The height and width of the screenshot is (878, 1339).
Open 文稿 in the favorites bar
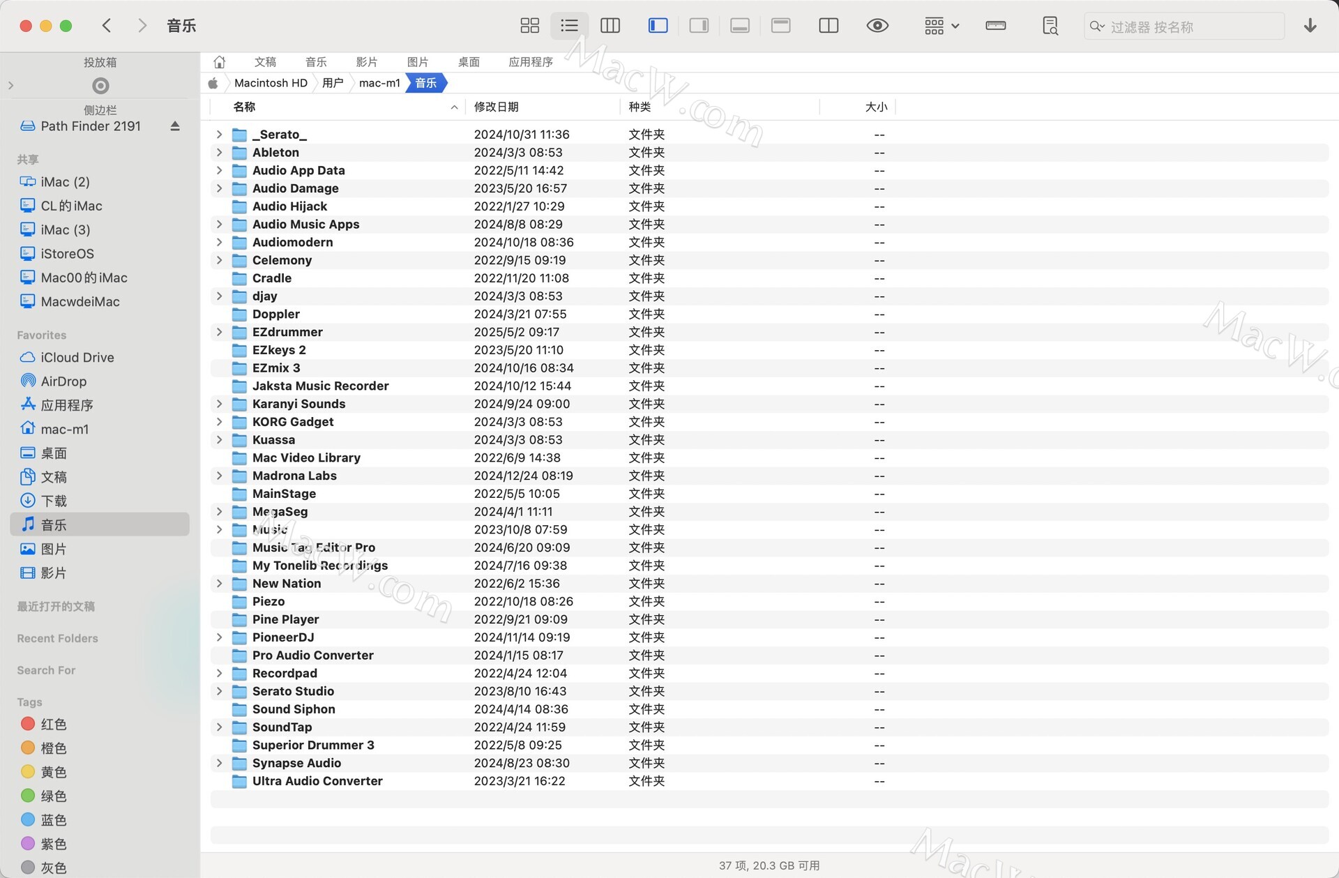265,62
